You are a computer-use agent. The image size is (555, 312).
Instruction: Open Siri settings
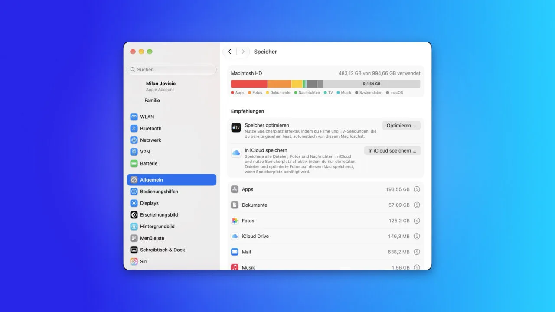coord(172,261)
